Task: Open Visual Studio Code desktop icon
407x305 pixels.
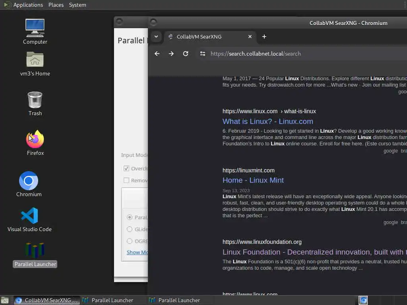Action: tap(29, 219)
